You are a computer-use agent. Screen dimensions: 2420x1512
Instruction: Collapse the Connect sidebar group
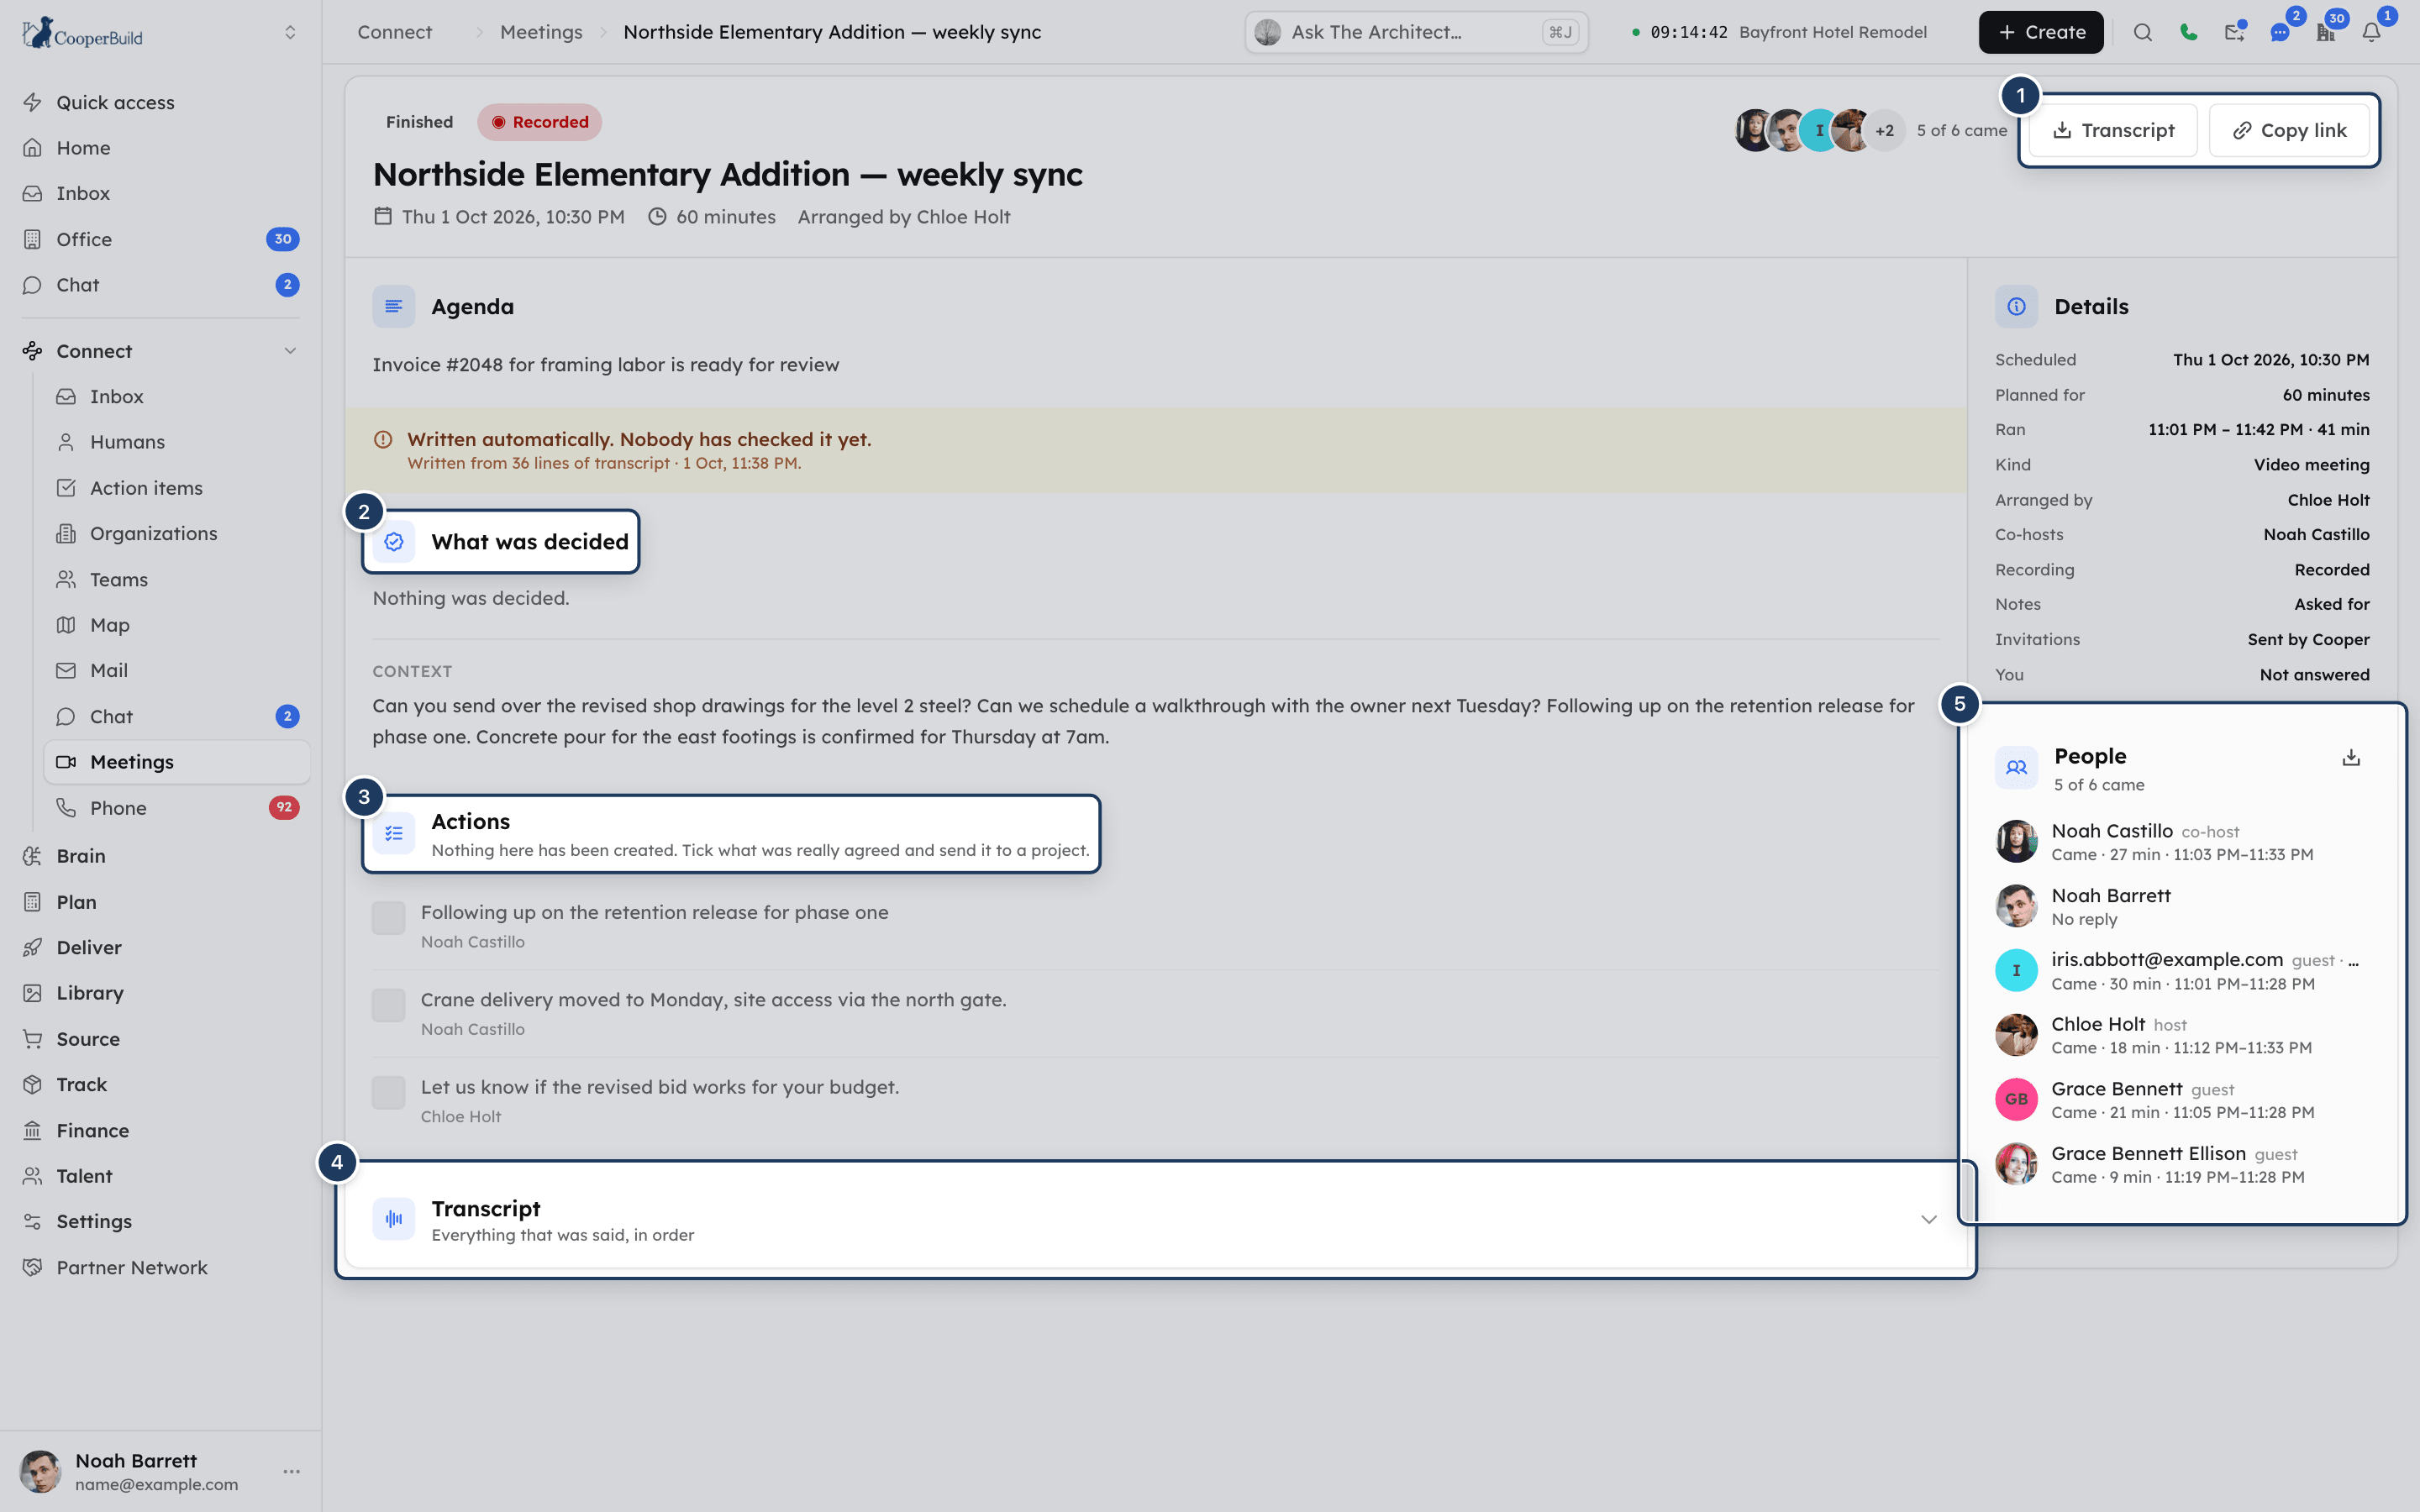[290, 351]
